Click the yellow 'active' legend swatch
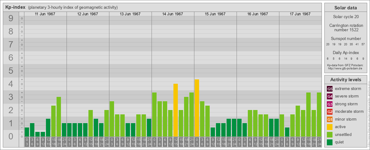 point(330,127)
